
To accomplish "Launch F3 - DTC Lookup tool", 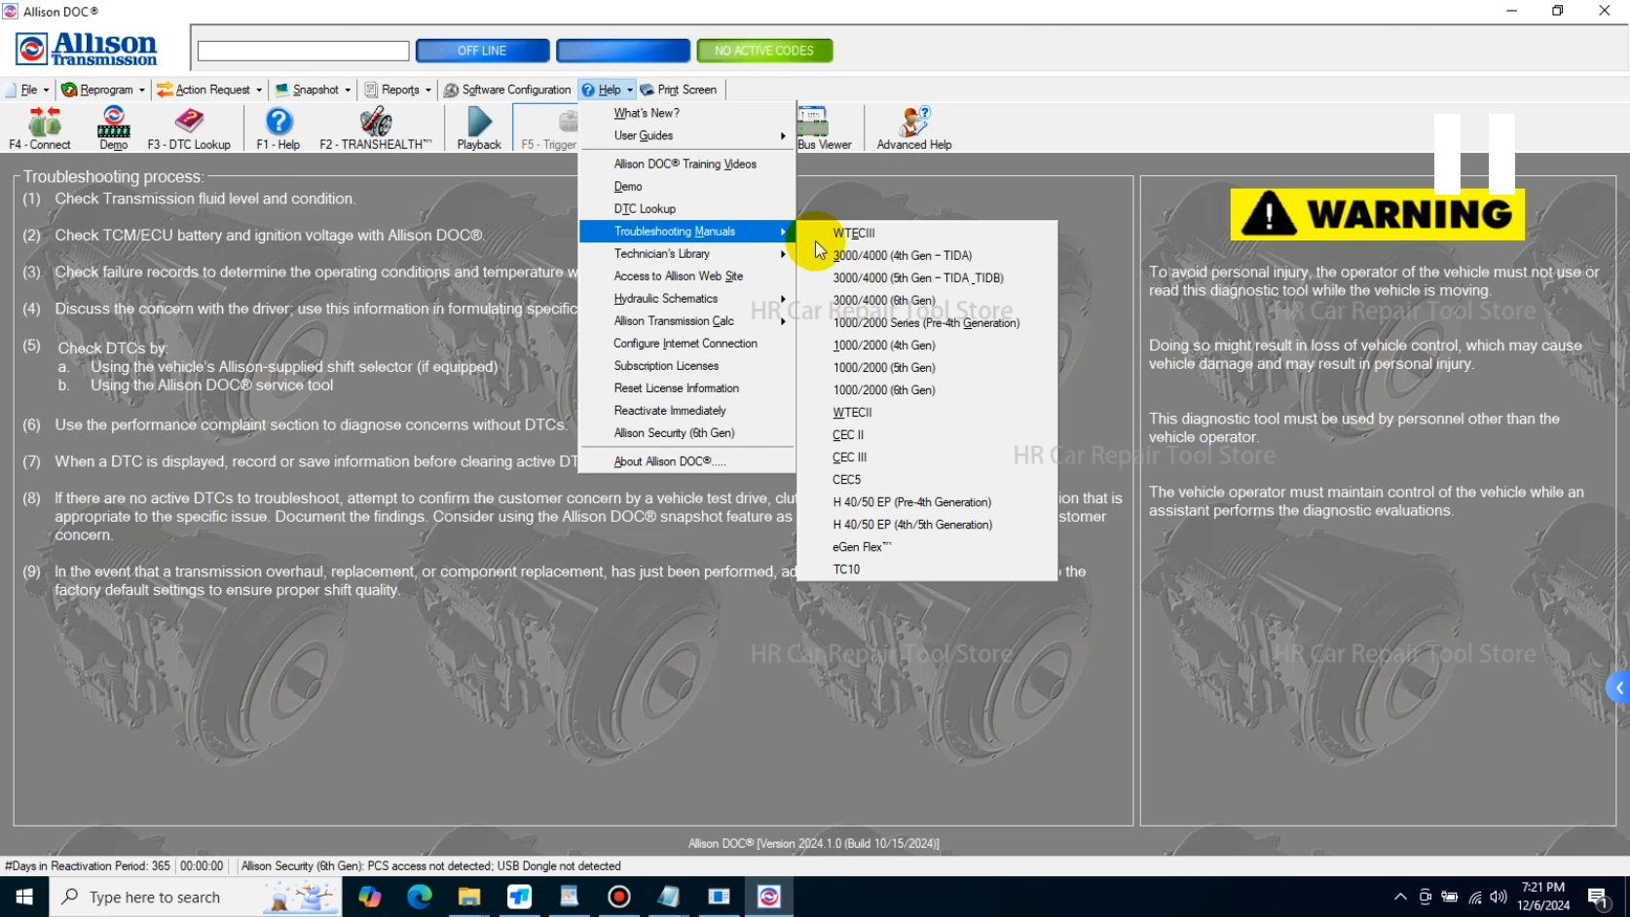I will coord(189,128).
